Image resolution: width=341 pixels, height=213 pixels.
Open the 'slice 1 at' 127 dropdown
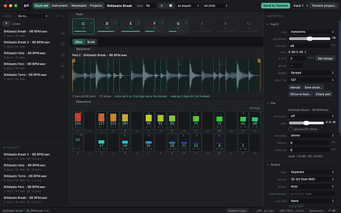(x=312, y=80)
